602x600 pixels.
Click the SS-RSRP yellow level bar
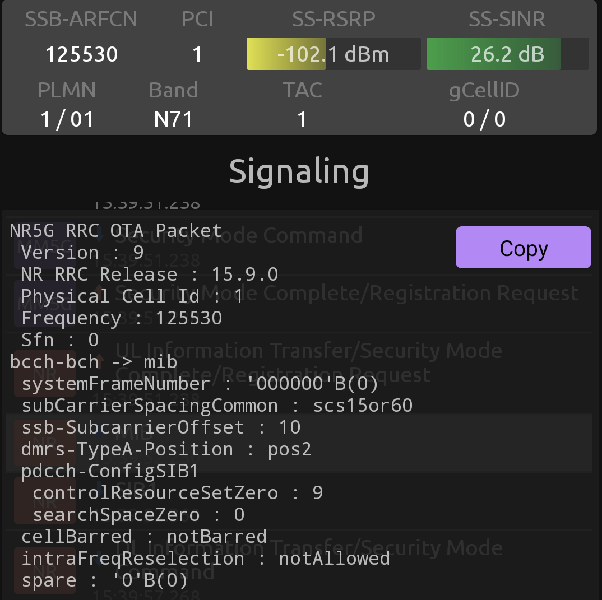(x=286, y=54)
